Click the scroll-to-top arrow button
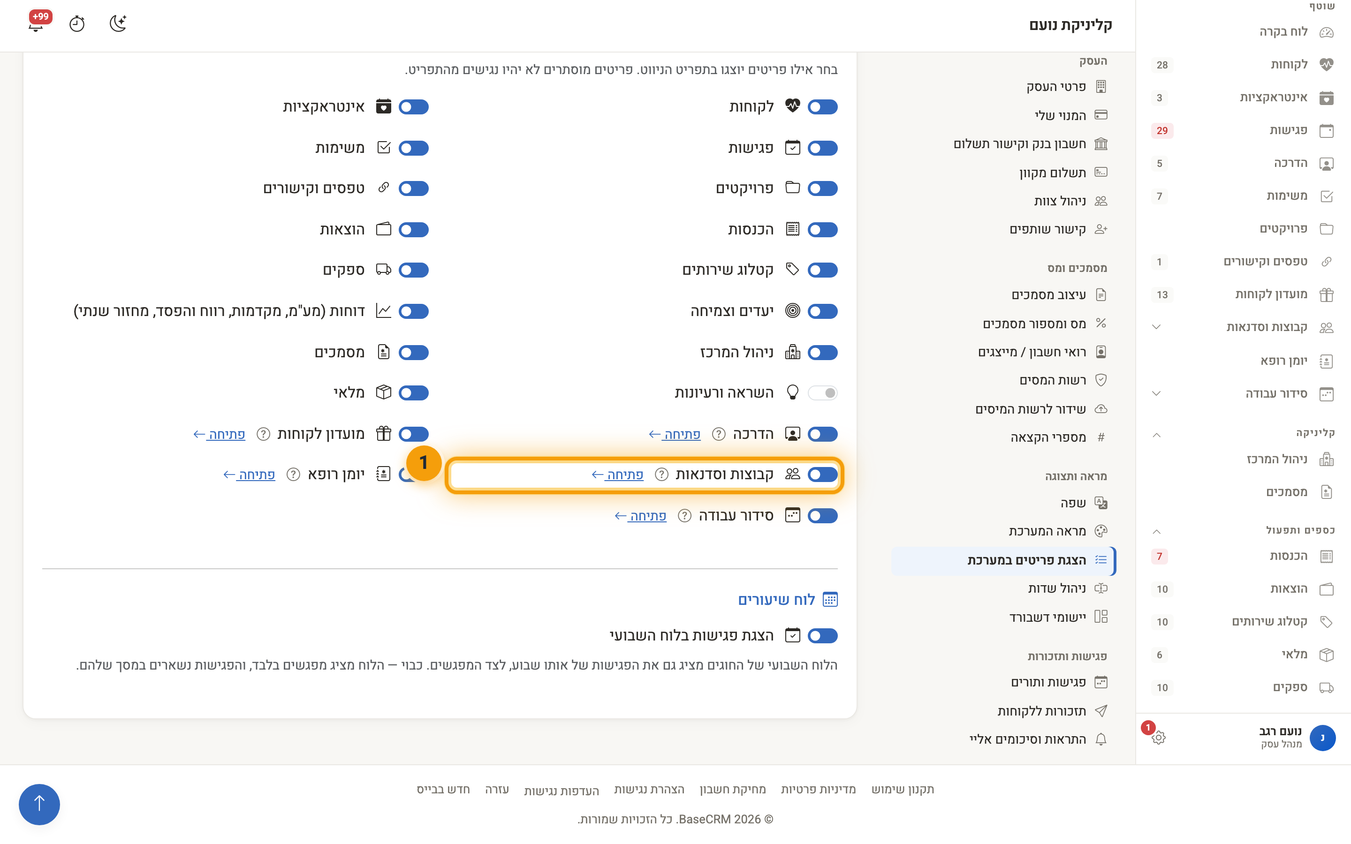 click(39, 804)
